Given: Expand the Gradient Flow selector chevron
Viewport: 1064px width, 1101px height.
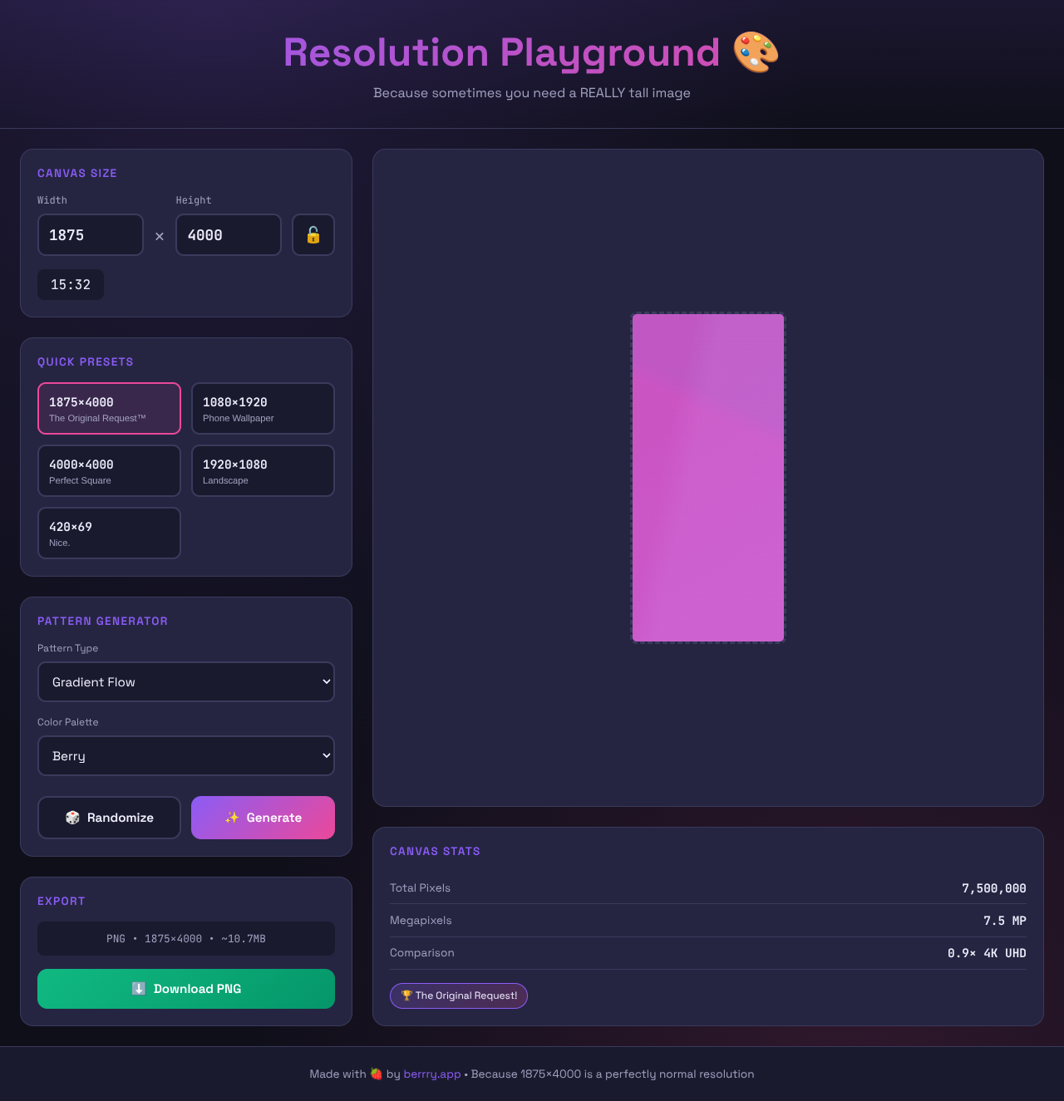Looking at the screenshot, I should [324, 681].
